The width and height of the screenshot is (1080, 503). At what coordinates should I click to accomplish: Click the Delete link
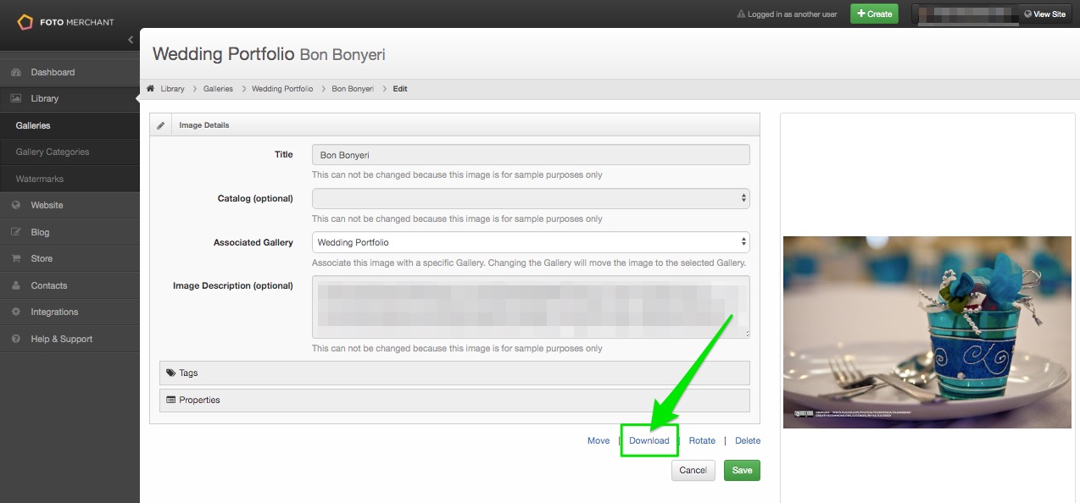coord(748,440)
